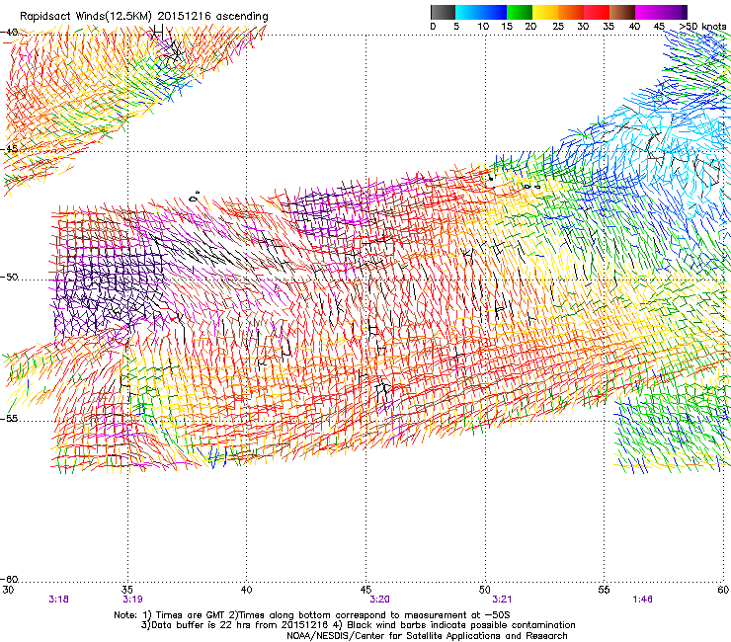Click the legend scale label '15'

[507, 27]
